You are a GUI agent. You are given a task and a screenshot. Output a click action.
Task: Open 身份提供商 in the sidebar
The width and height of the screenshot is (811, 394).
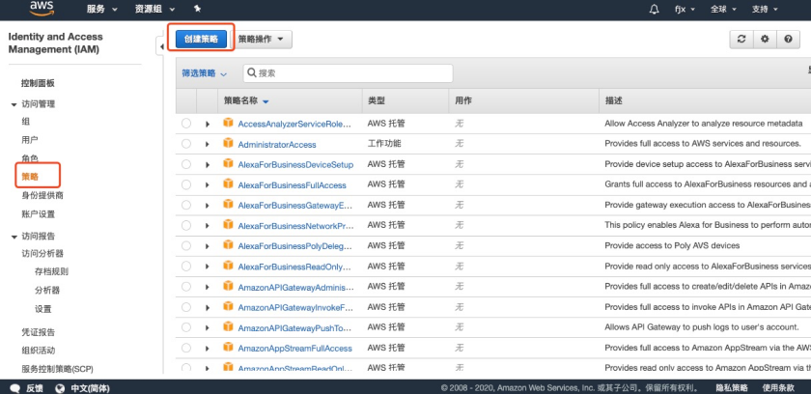[x=42, y=195]
